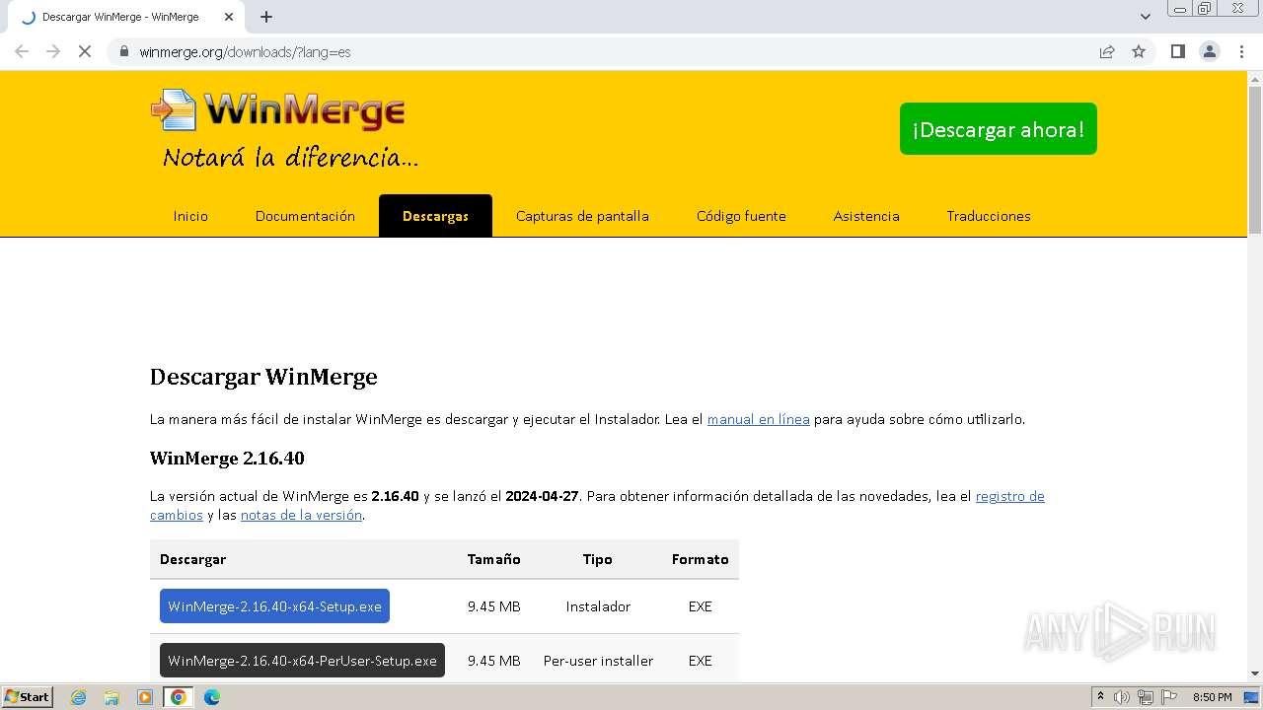Open the notas de la versión link
Image resolution: width=1263 pixels, height=710 pixels.
301,515
